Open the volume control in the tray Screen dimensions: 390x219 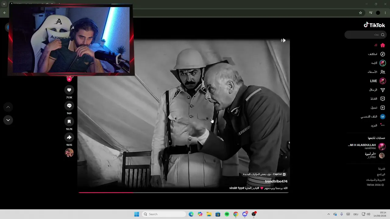click(368, 214)
